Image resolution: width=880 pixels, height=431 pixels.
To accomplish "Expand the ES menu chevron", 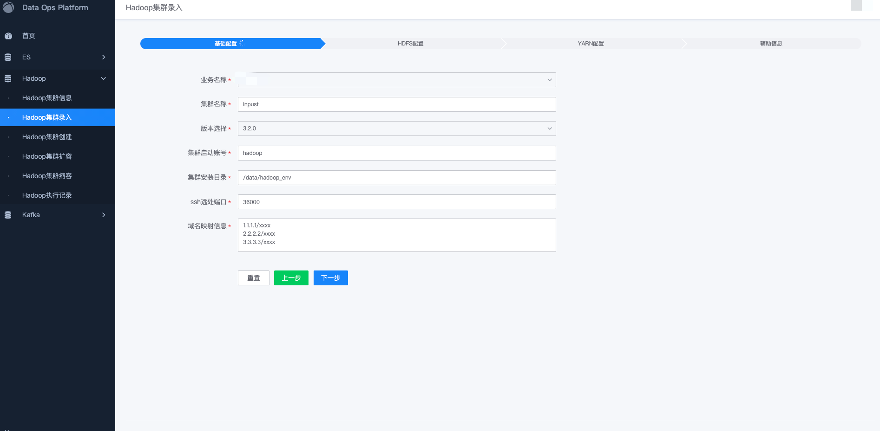I will click(104, 57).
